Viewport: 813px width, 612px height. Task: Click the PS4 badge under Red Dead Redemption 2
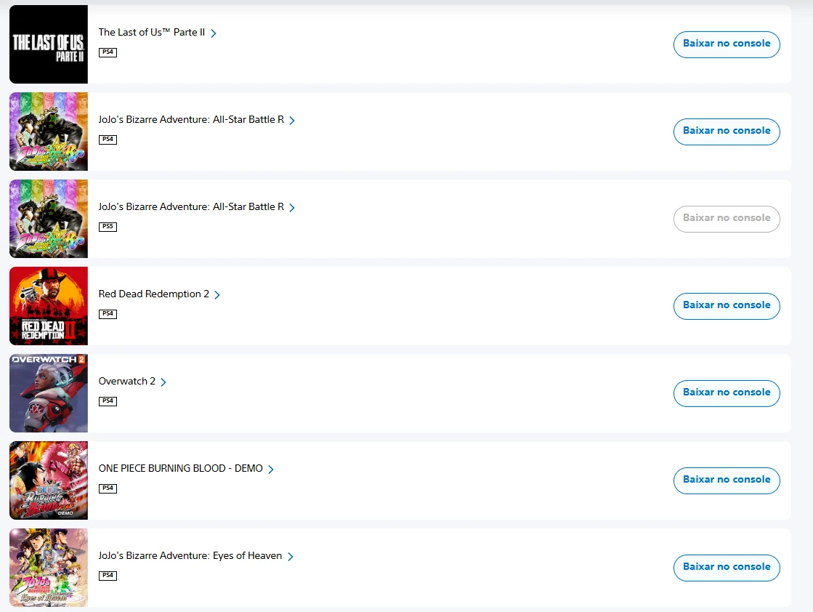click(x=108, y=314)
